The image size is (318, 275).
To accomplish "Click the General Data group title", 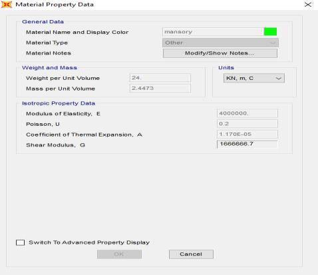I will click(x=43, y=22).
